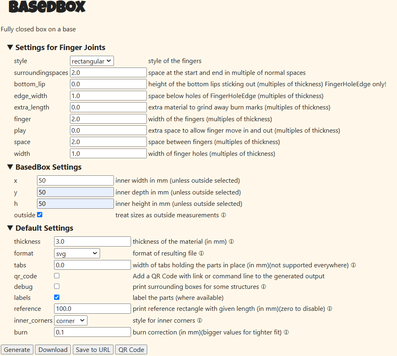397x356 pixels.
Task: Click the info icon beside reference rectangle description
Action: (329, 309)
